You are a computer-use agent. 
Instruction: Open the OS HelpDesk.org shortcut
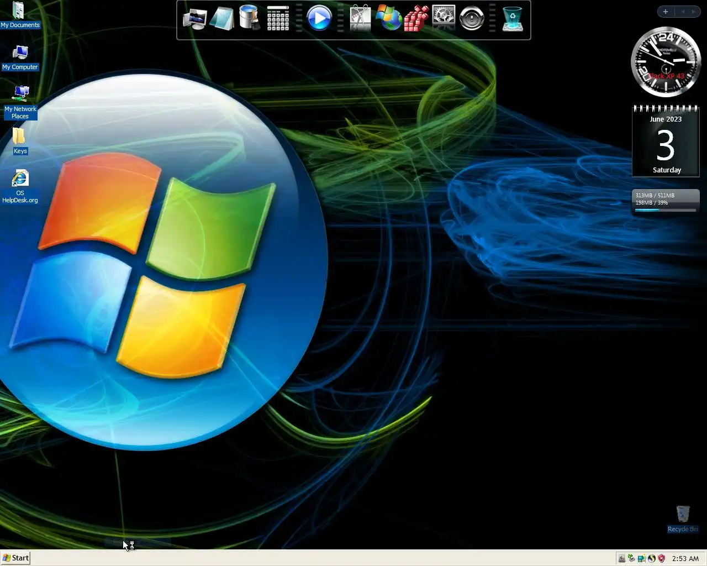click(20, 187)
